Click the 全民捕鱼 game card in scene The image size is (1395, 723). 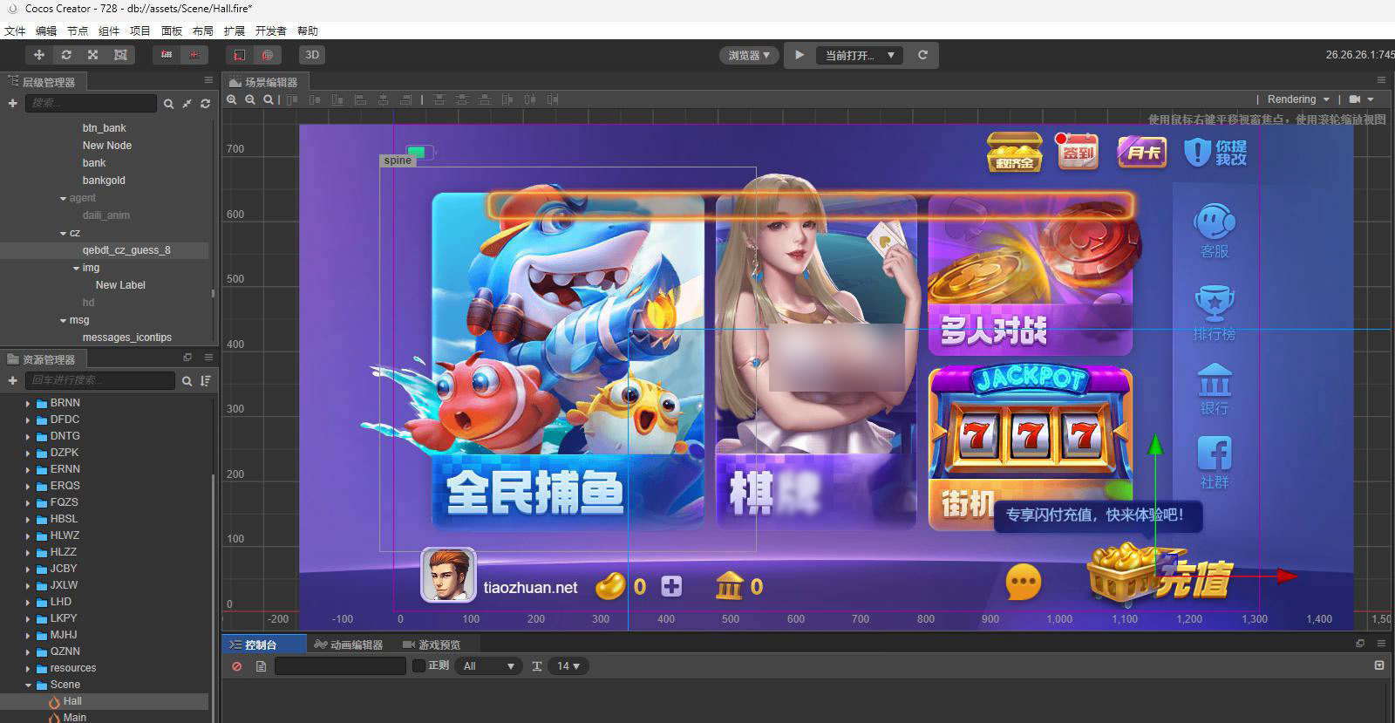click(567, 362)
